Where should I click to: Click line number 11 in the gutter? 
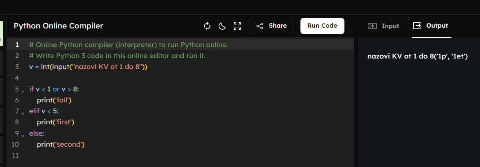pyautogui.click(x=15, y=155)
